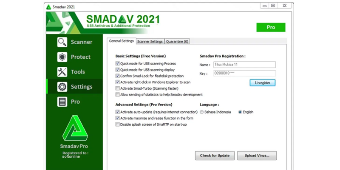Viewport: 340px width, 170px height.
Task: Click 'Advanced Settings (Pro Version)' heading
Action: coord(144,105)
